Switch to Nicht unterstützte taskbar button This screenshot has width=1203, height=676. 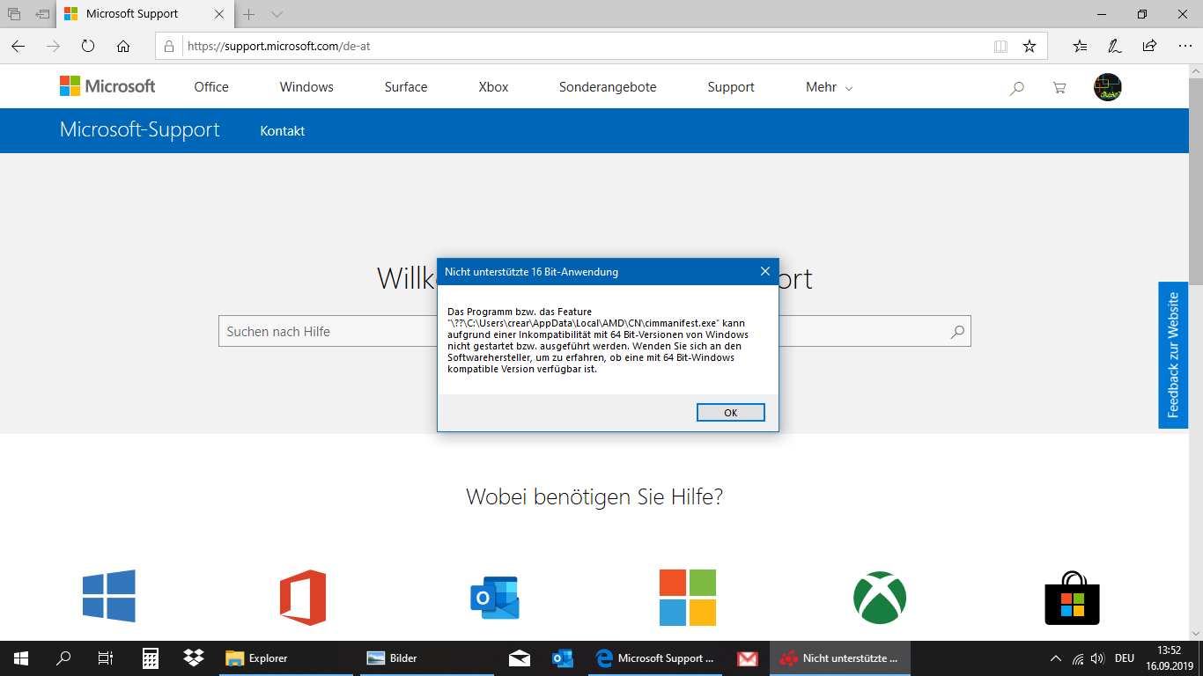tap(840, 658)
